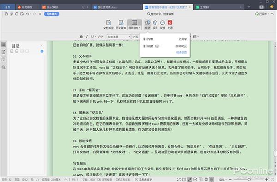Click the blue round icon in 目录 panel
The width and height of the screenshot is (277, 182).
(x=42, y=51)
